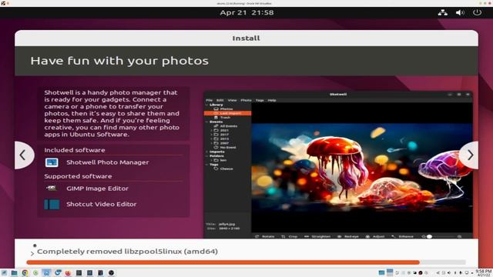Click the Windows taskbar clock 9:58 PM
Image resolution: width=493 pixels, height=277 pixels.
484,272
